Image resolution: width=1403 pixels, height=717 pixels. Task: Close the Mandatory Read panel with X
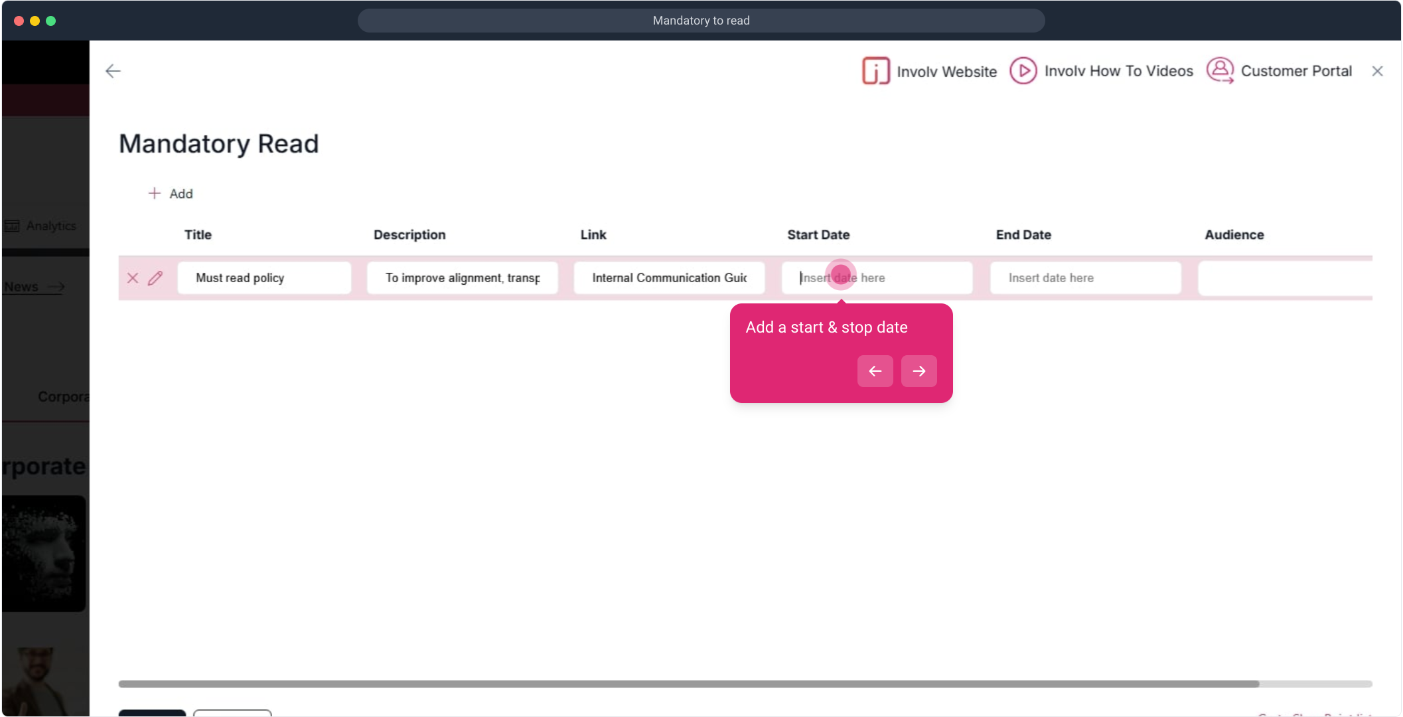[x=1377, y=71]
